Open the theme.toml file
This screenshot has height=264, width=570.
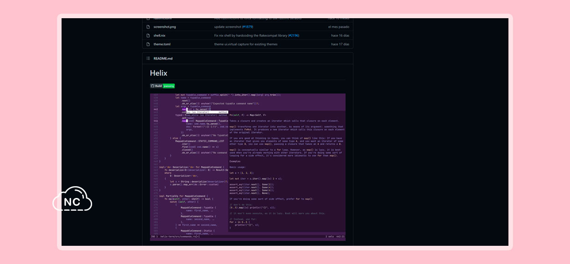point(162,44)
